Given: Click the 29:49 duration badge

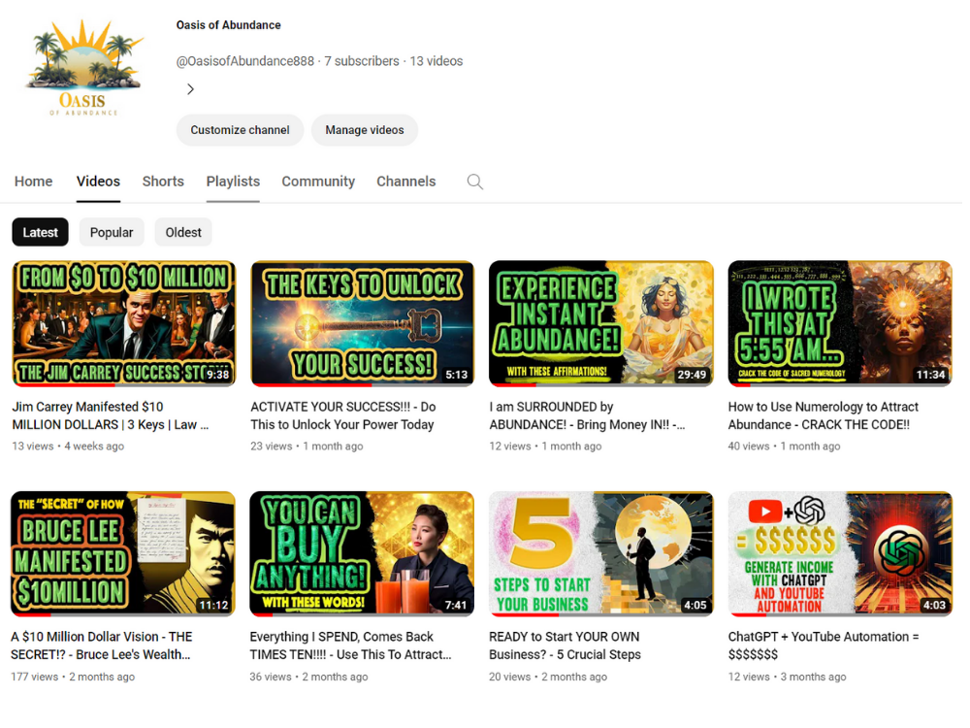Looking at the screenshot, I should click(x=692, y=375).
